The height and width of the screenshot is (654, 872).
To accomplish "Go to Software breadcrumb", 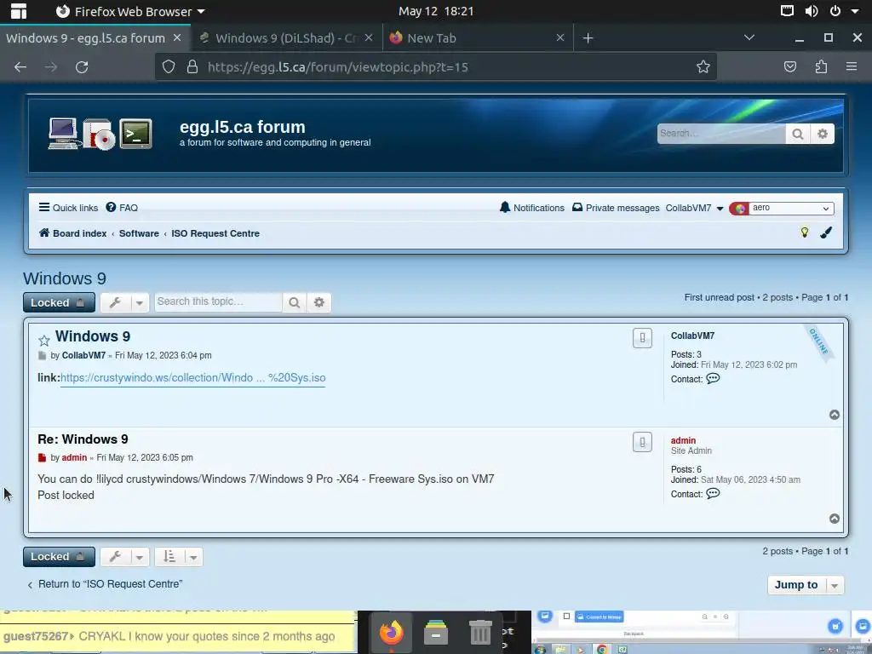I will coord(139,233).
